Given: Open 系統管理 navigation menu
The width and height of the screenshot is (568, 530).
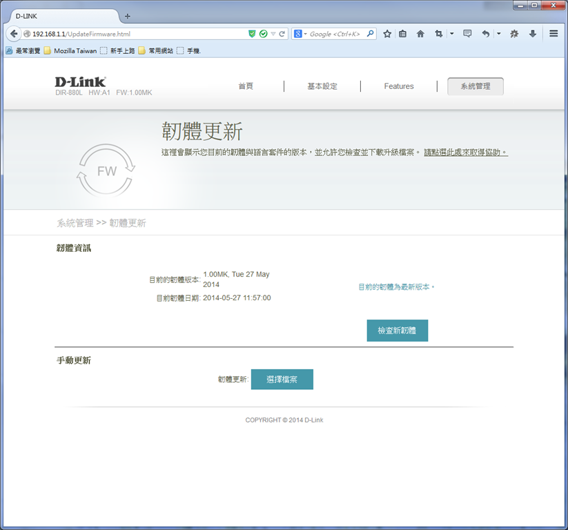Looking at the screenshot, I should point(476,86).
